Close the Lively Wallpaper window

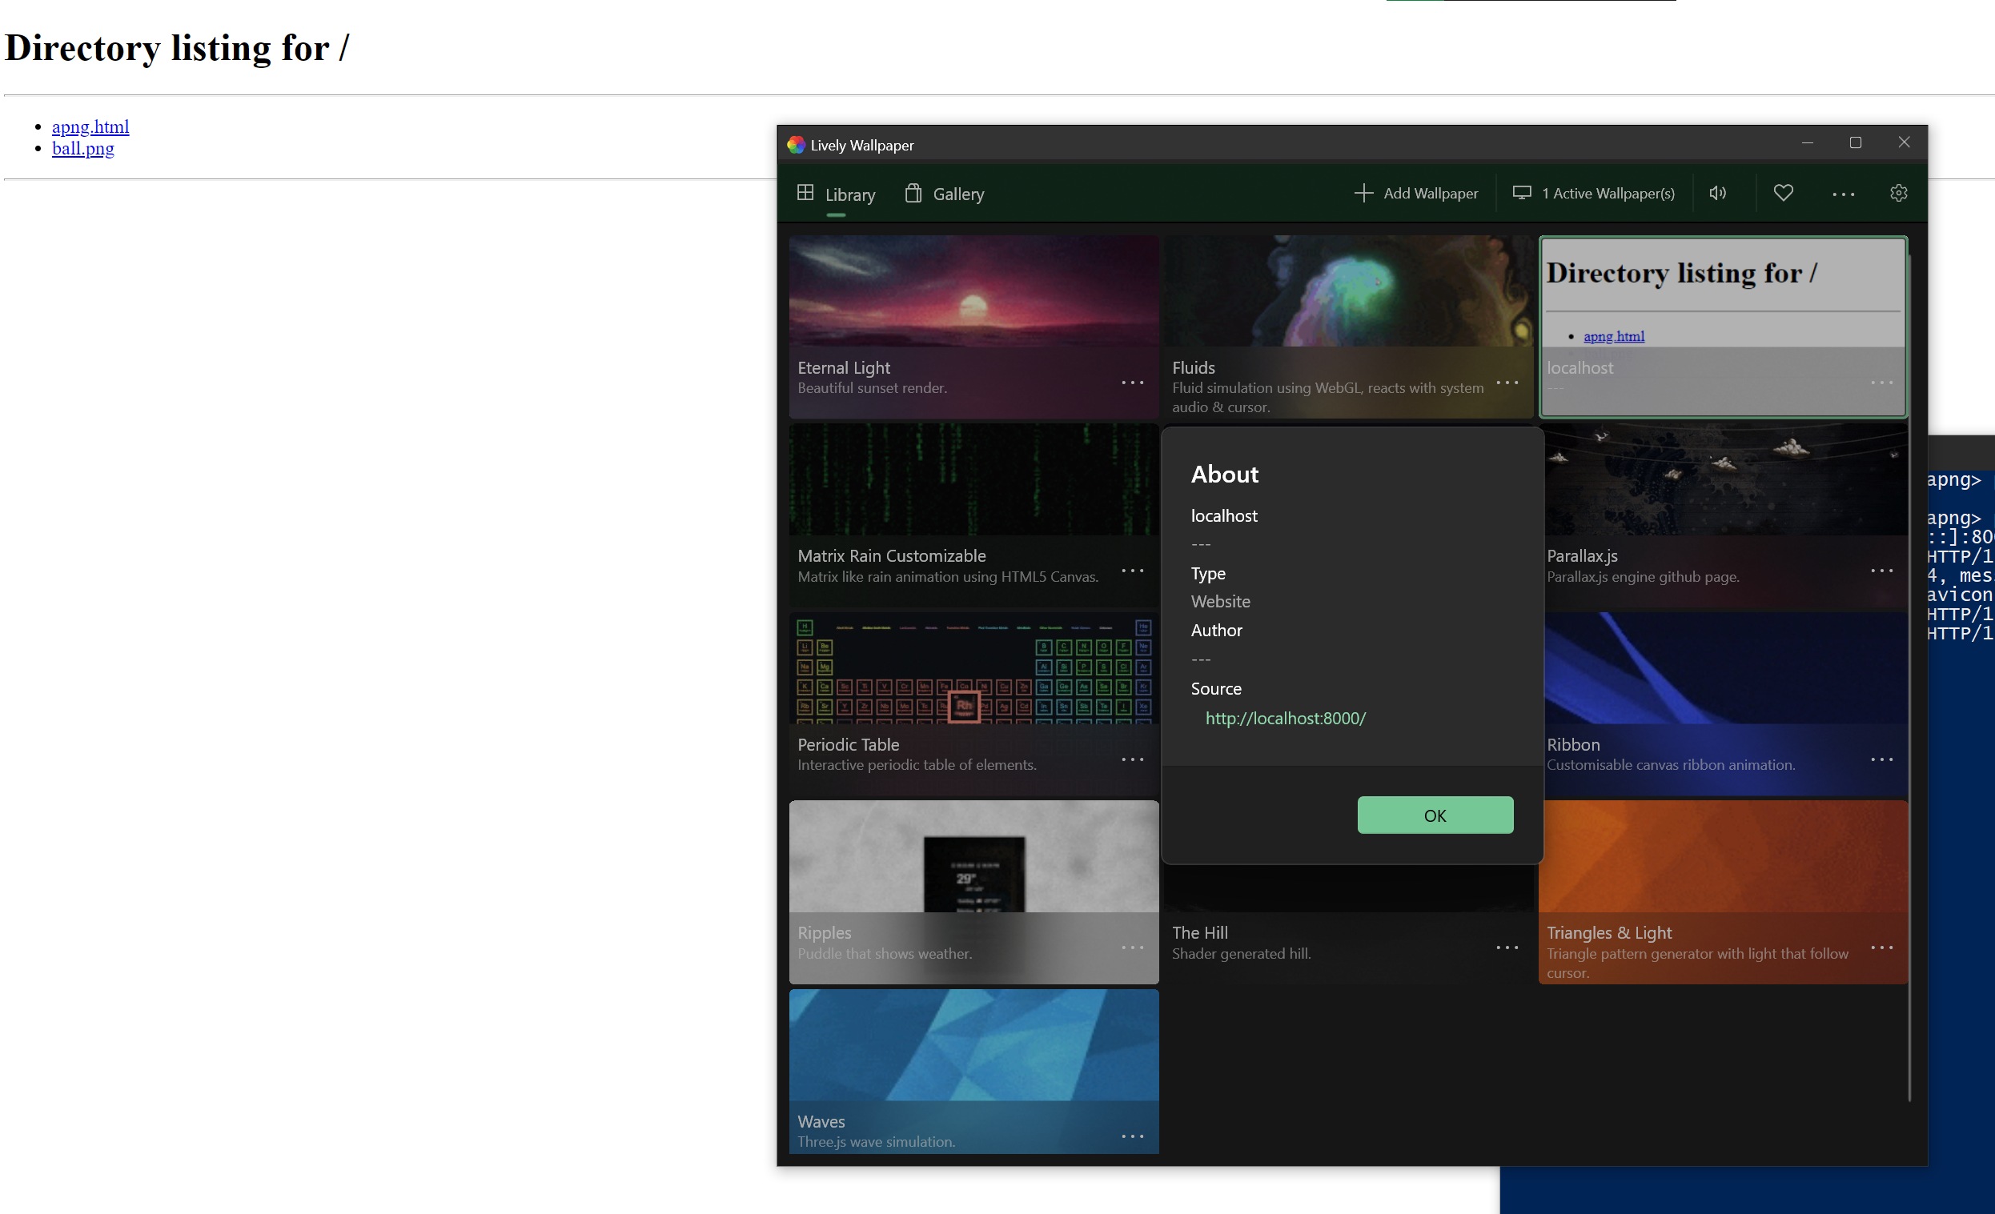pyautogui.click(x=1904, y=143)
